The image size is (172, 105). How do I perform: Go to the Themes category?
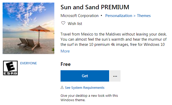pyautogui.click(x=144, y=16)
